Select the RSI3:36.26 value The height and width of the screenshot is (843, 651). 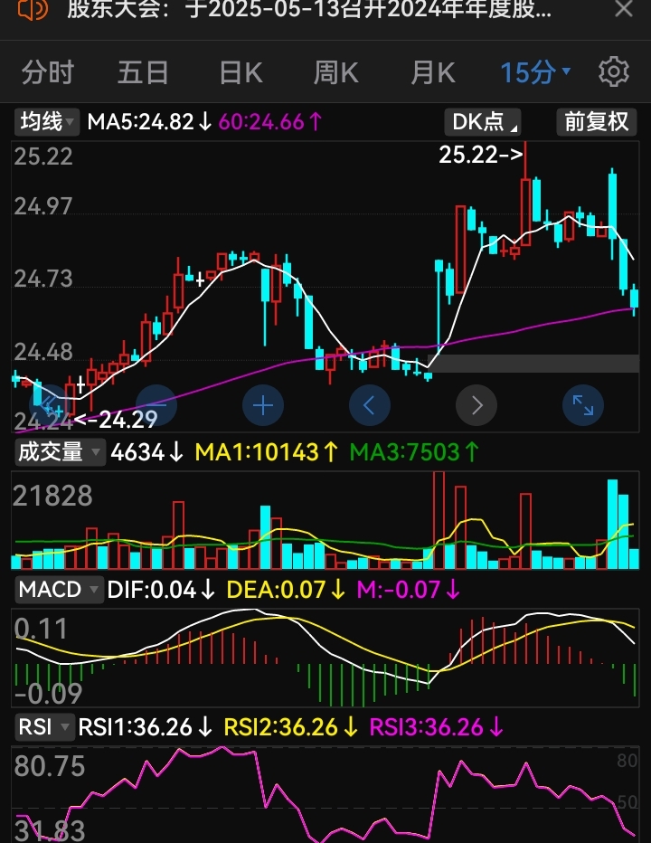[x=436, y=727]
